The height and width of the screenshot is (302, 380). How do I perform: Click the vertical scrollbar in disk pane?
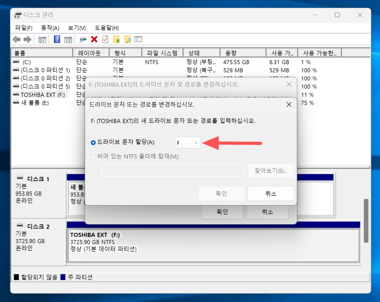[366, 221]
